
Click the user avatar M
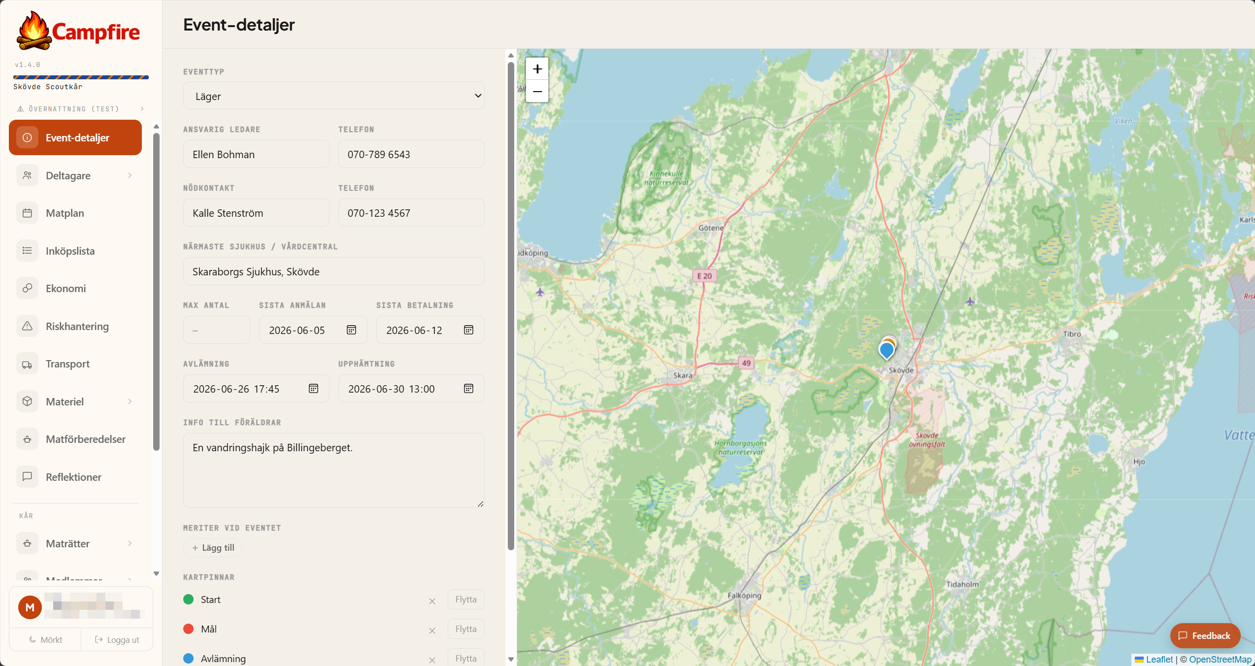[x=30, y=607]
